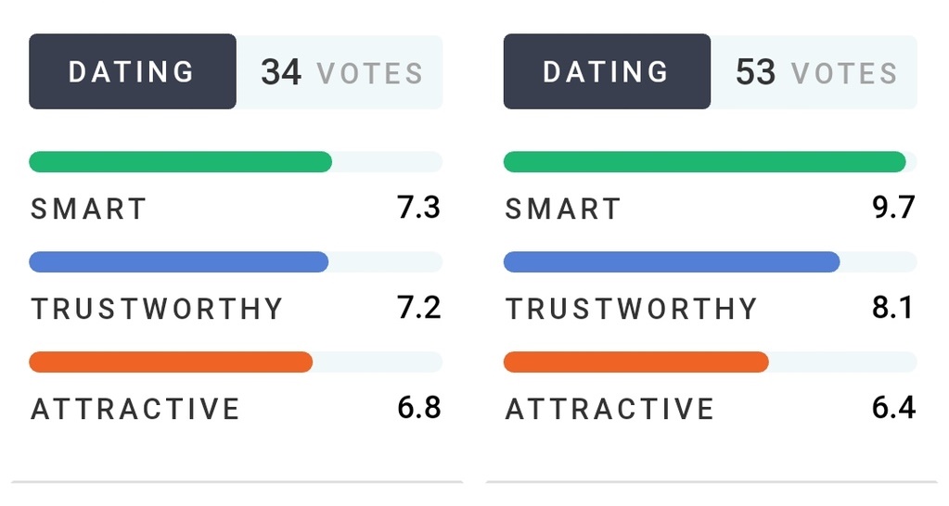This screenshot has width=949, height=506.
Task: Select the 53 VOTES counter
Action: tap(816, 72)
